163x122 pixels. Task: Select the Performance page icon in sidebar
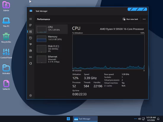pyautogui.click(x=31, y=32)
